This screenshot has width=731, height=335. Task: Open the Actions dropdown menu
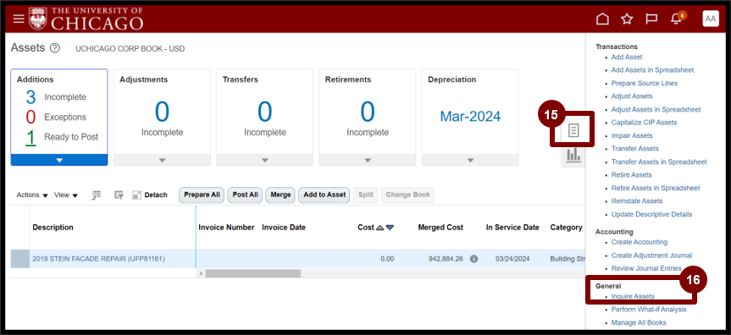pos(32,195)
